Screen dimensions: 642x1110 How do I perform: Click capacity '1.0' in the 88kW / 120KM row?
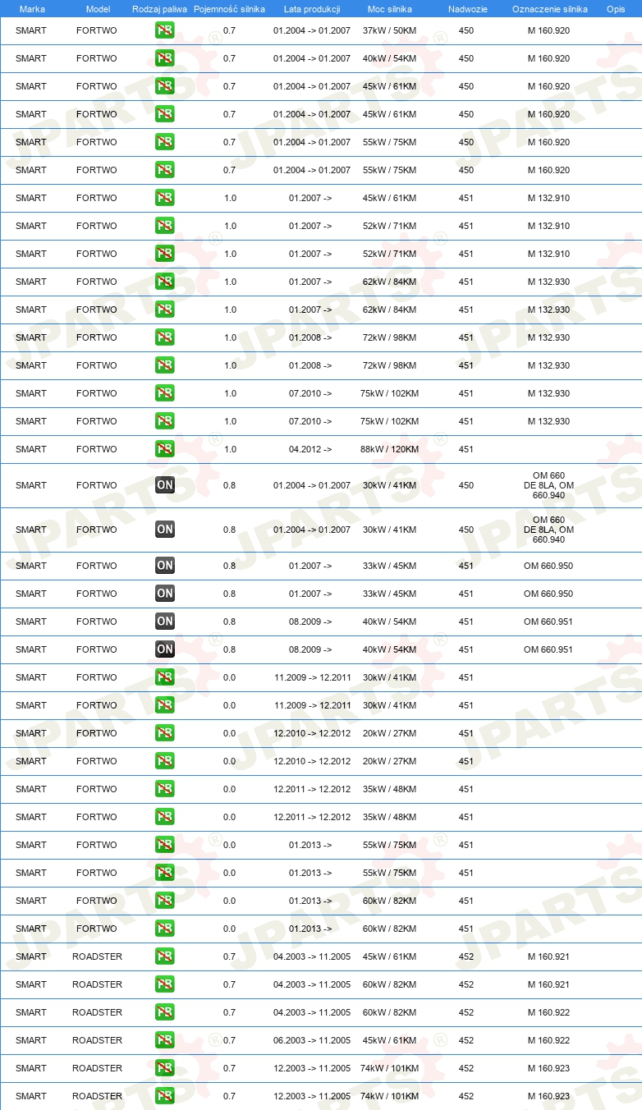pos(229,449)
